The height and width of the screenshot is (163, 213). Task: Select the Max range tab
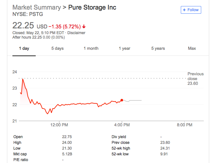click(192, 48)
